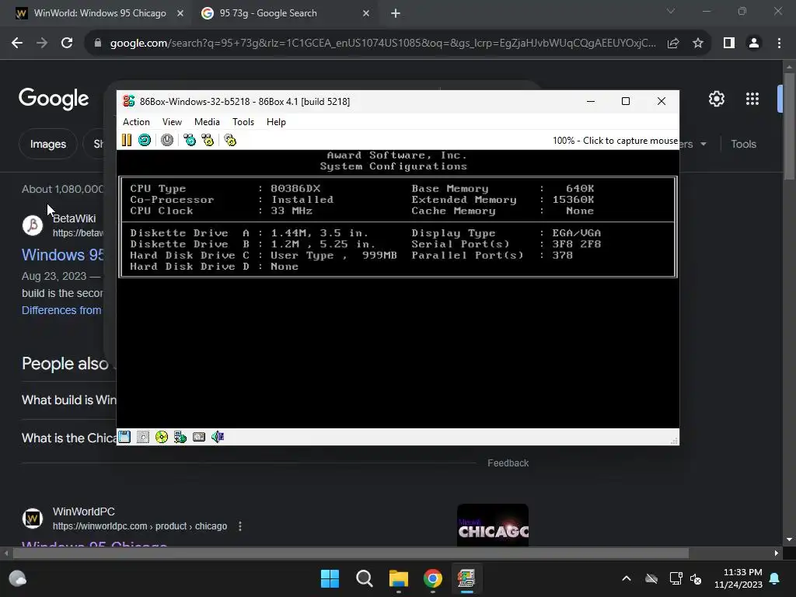Open the Google apps grid
This screenshot has width=796, height=597.
pyautogui.click(x=752, y=99)
